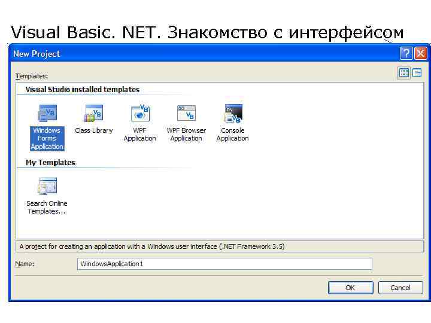Click the 'My Templates' group header
The height and width of the screenshot is (323, 431).
coord(50,163)
